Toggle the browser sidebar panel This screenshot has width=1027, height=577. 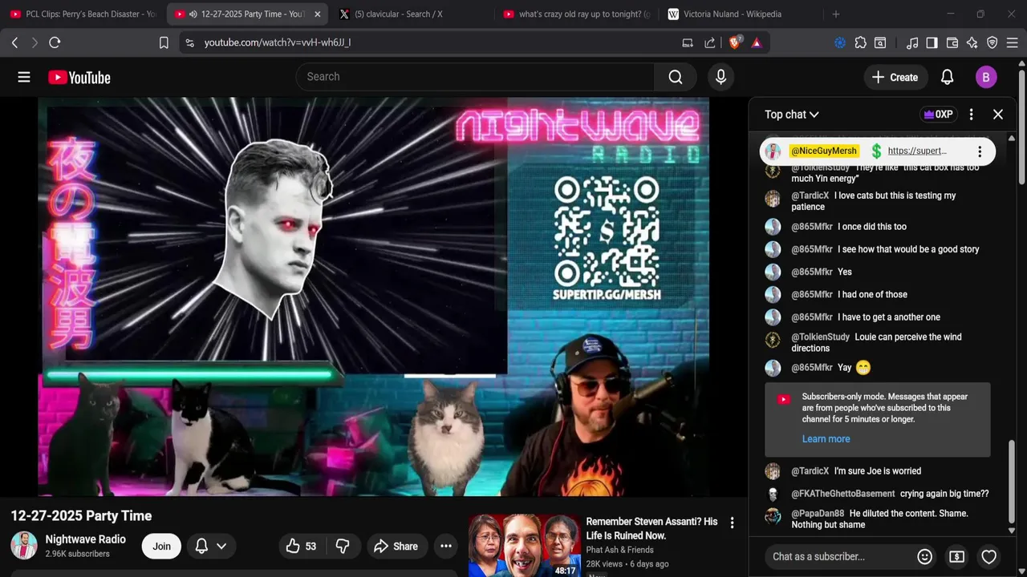click(932, 42)
